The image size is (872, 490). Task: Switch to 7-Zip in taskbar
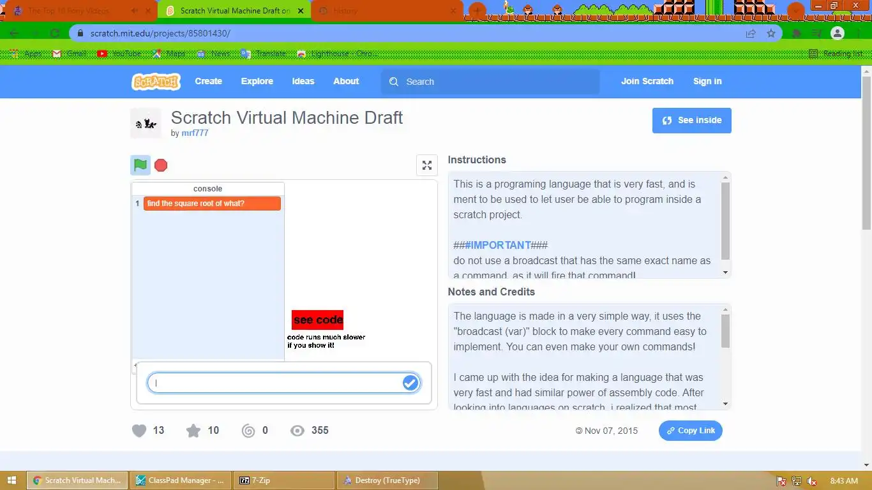[x=285, y=480]
